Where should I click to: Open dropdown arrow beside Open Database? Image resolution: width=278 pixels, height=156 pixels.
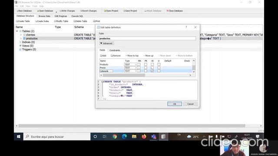56,12
